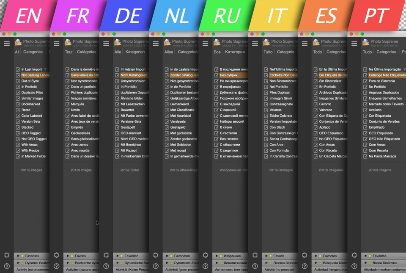
Task: Select 'Com Receita' filter row
Action: point(378,151)
